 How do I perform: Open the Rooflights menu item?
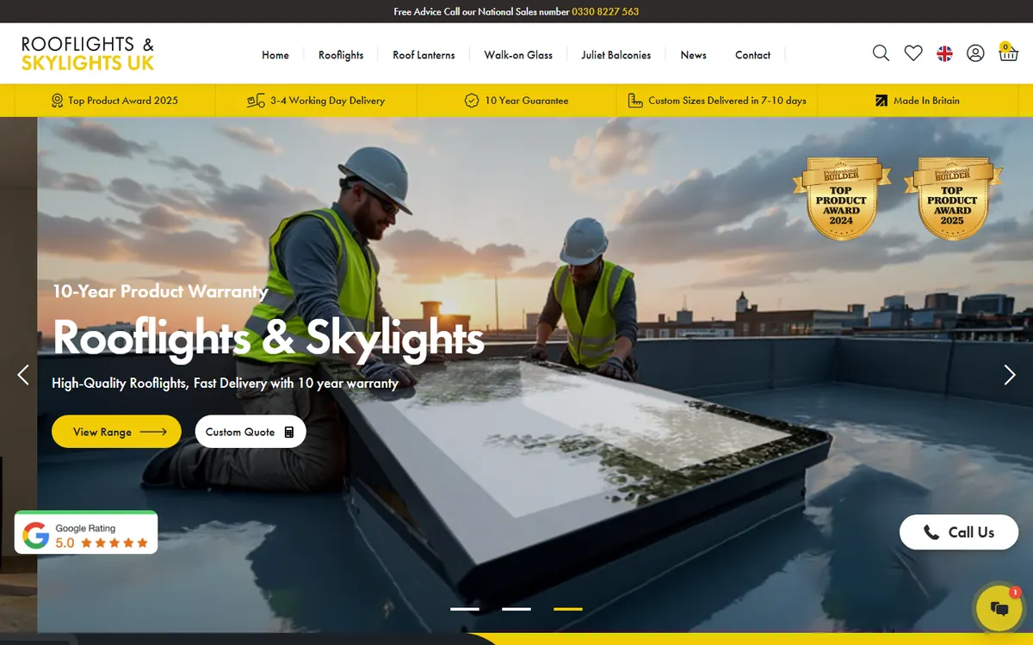tap(341, 55)
